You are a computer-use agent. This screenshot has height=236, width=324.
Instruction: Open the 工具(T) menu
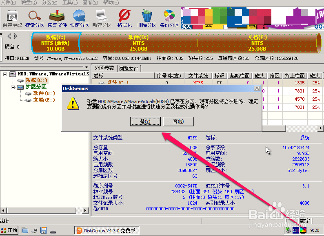point(70,2)
